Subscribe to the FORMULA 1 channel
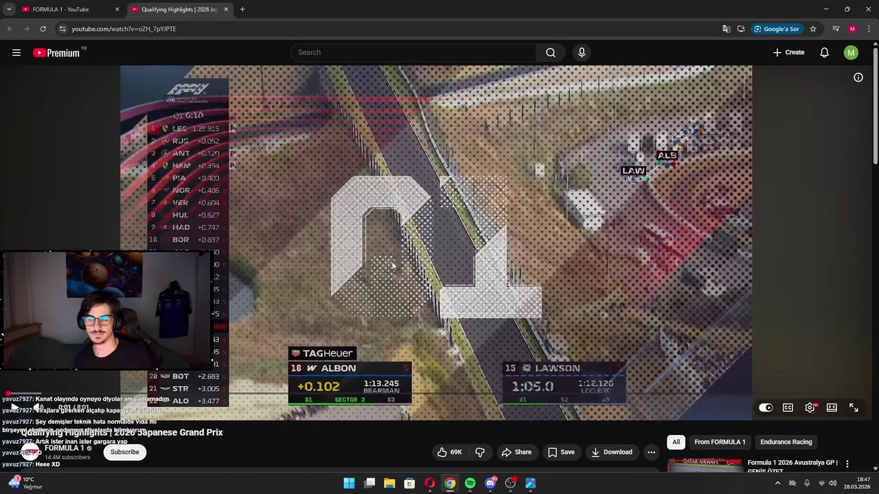The height and width of the screenshot is (494, 879). click(x=125, y=452)
